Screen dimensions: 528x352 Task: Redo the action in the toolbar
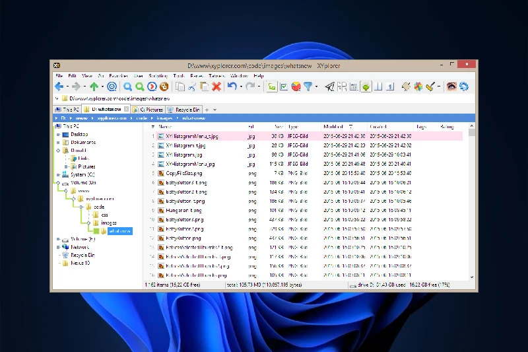pos(250,87)
